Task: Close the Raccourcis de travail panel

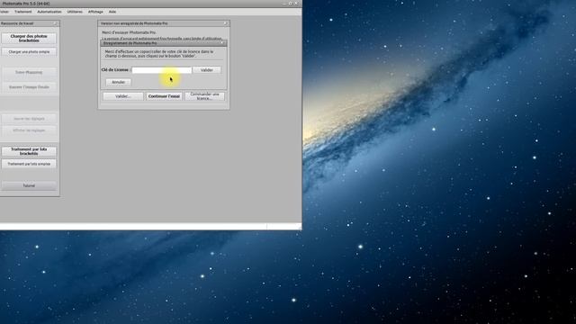Action: coord(55,23)
